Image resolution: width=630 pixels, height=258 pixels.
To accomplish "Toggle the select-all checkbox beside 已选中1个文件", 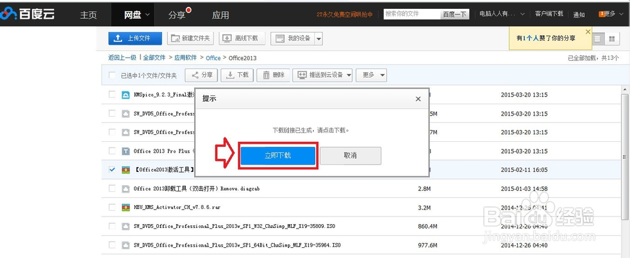I will click(112, 75).
